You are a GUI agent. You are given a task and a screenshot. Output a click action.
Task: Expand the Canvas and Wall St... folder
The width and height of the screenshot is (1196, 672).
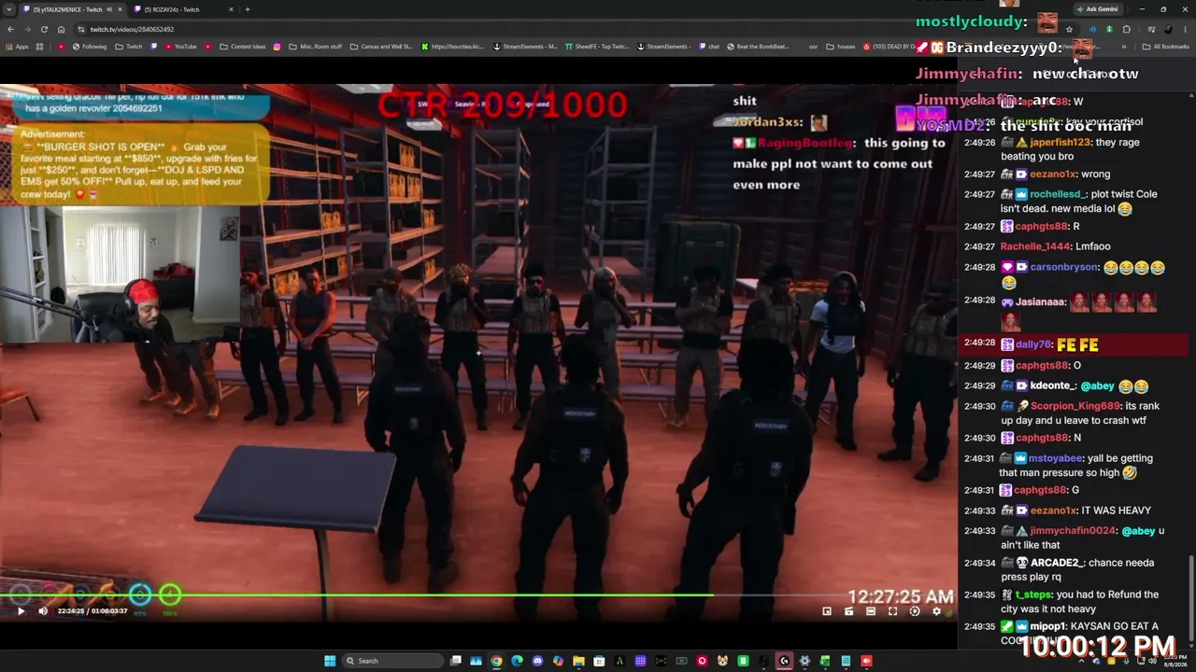click(x=381, y=47)
